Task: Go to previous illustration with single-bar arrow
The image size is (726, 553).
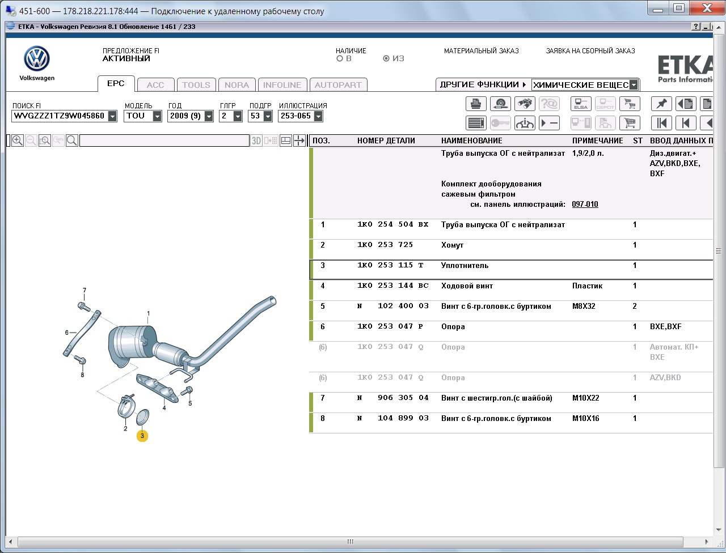Action: [x=686, y=122]
